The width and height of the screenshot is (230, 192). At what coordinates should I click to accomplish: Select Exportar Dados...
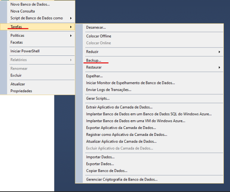pos(100,164)
